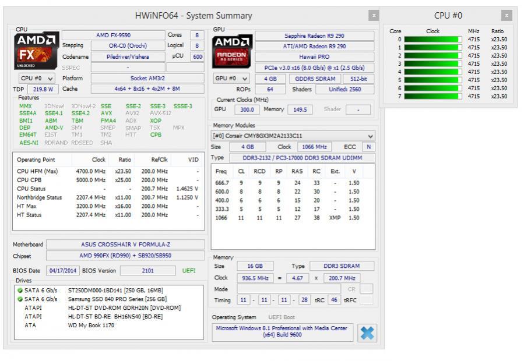The width and height of the screenshot is (524, 361).
Task: Click the 512-bit bus width field
Action: click(358, 79)
